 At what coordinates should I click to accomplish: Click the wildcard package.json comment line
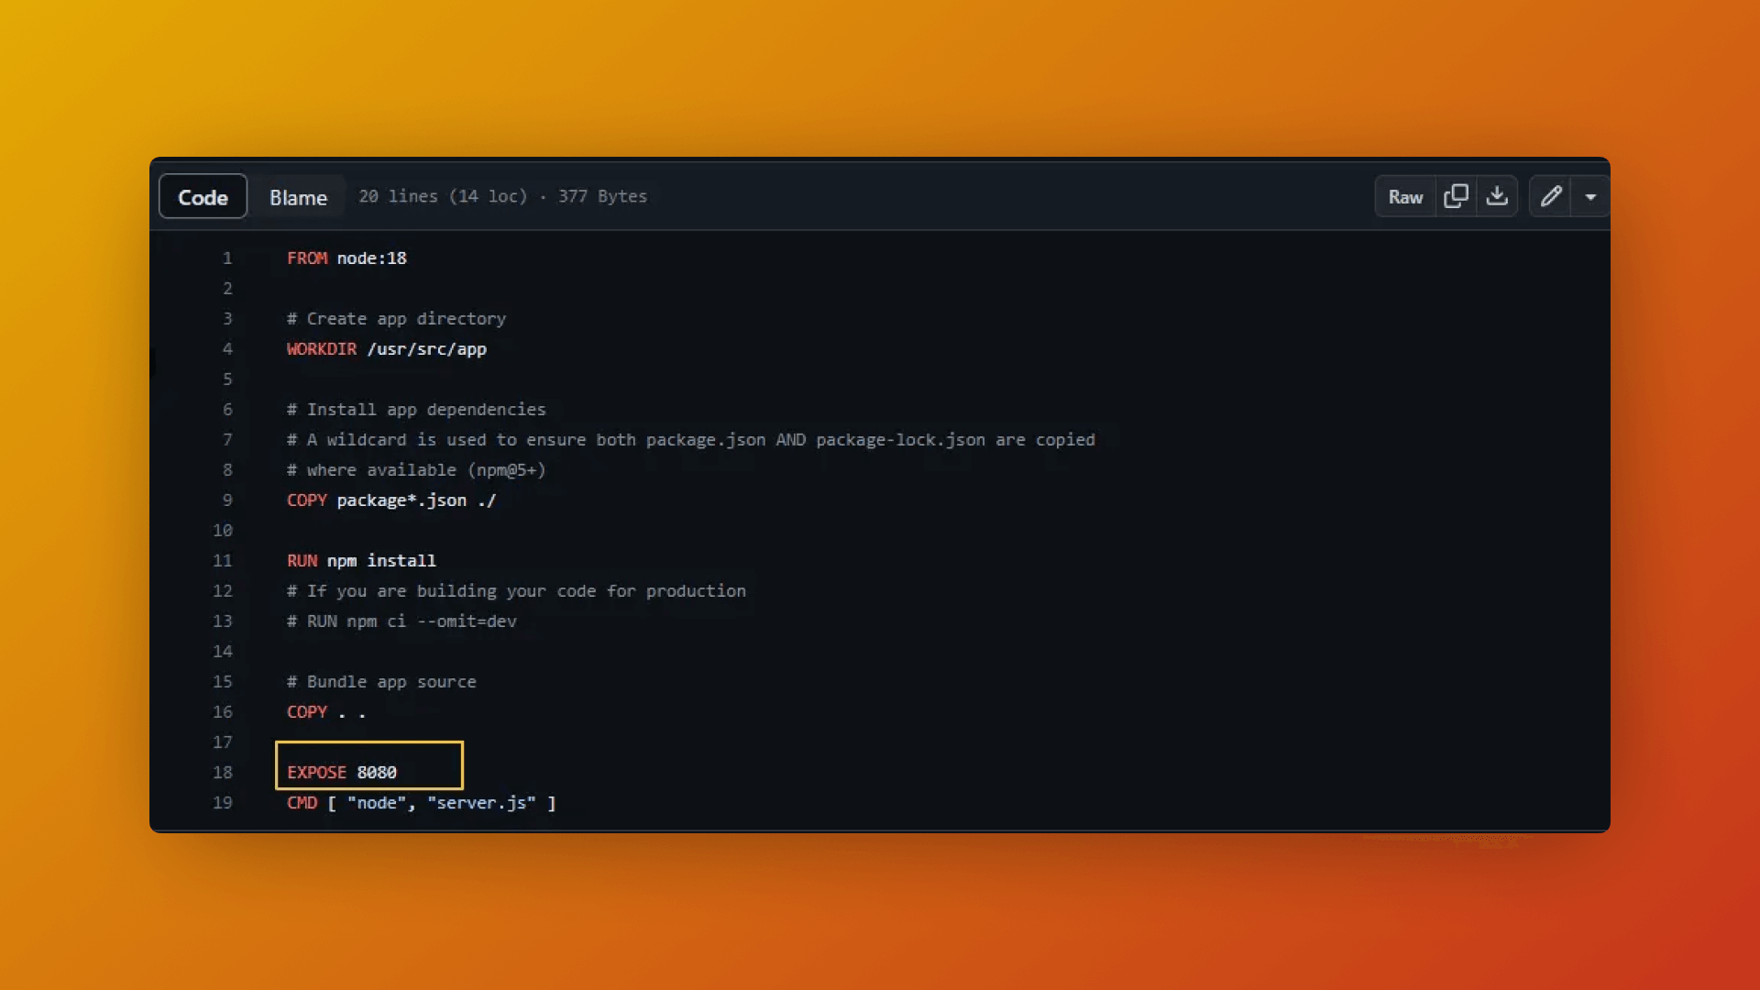pos(691,440)
